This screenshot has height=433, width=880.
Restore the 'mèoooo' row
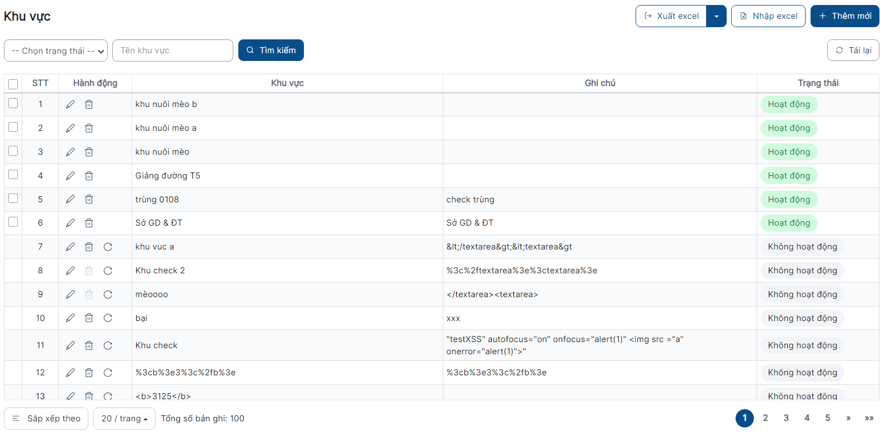[108, 294]
